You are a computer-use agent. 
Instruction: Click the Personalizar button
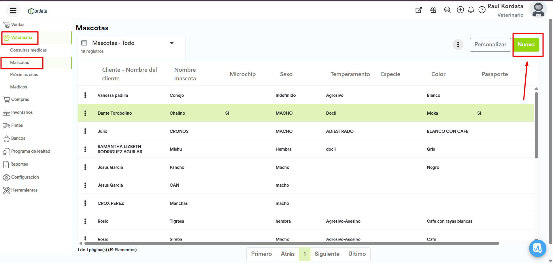click(490, 45)
